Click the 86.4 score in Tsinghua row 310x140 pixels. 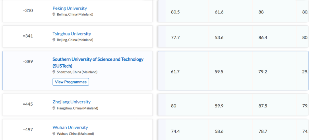(x=263, y=38)
